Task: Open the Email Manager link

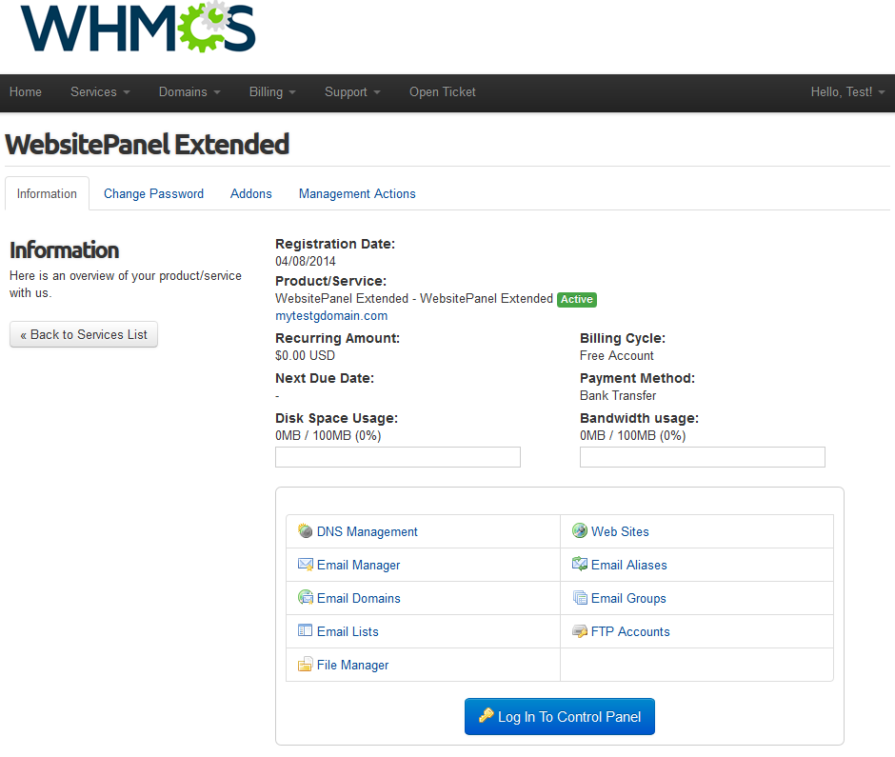Action: pyautogui.click(x=358, y=566)
